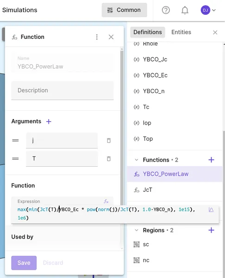Collapse the Functions section chevron
This screenshot has width=225, height=278.
(137, 160)
